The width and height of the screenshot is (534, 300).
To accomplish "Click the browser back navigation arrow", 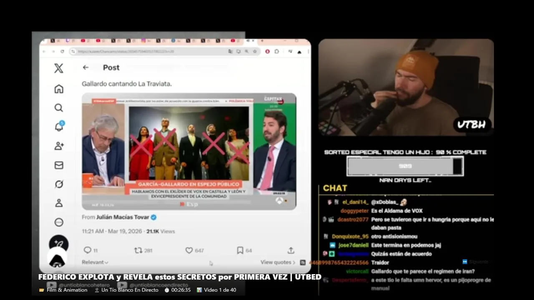I will tap(44, 51).
